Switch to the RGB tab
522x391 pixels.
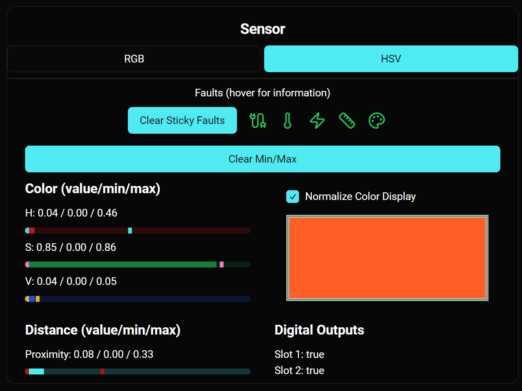tap(134, 59)
